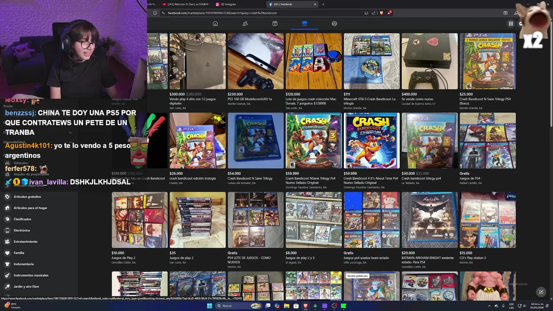Click the Buscar taskbar search box
553x311 pixels.
238,306
